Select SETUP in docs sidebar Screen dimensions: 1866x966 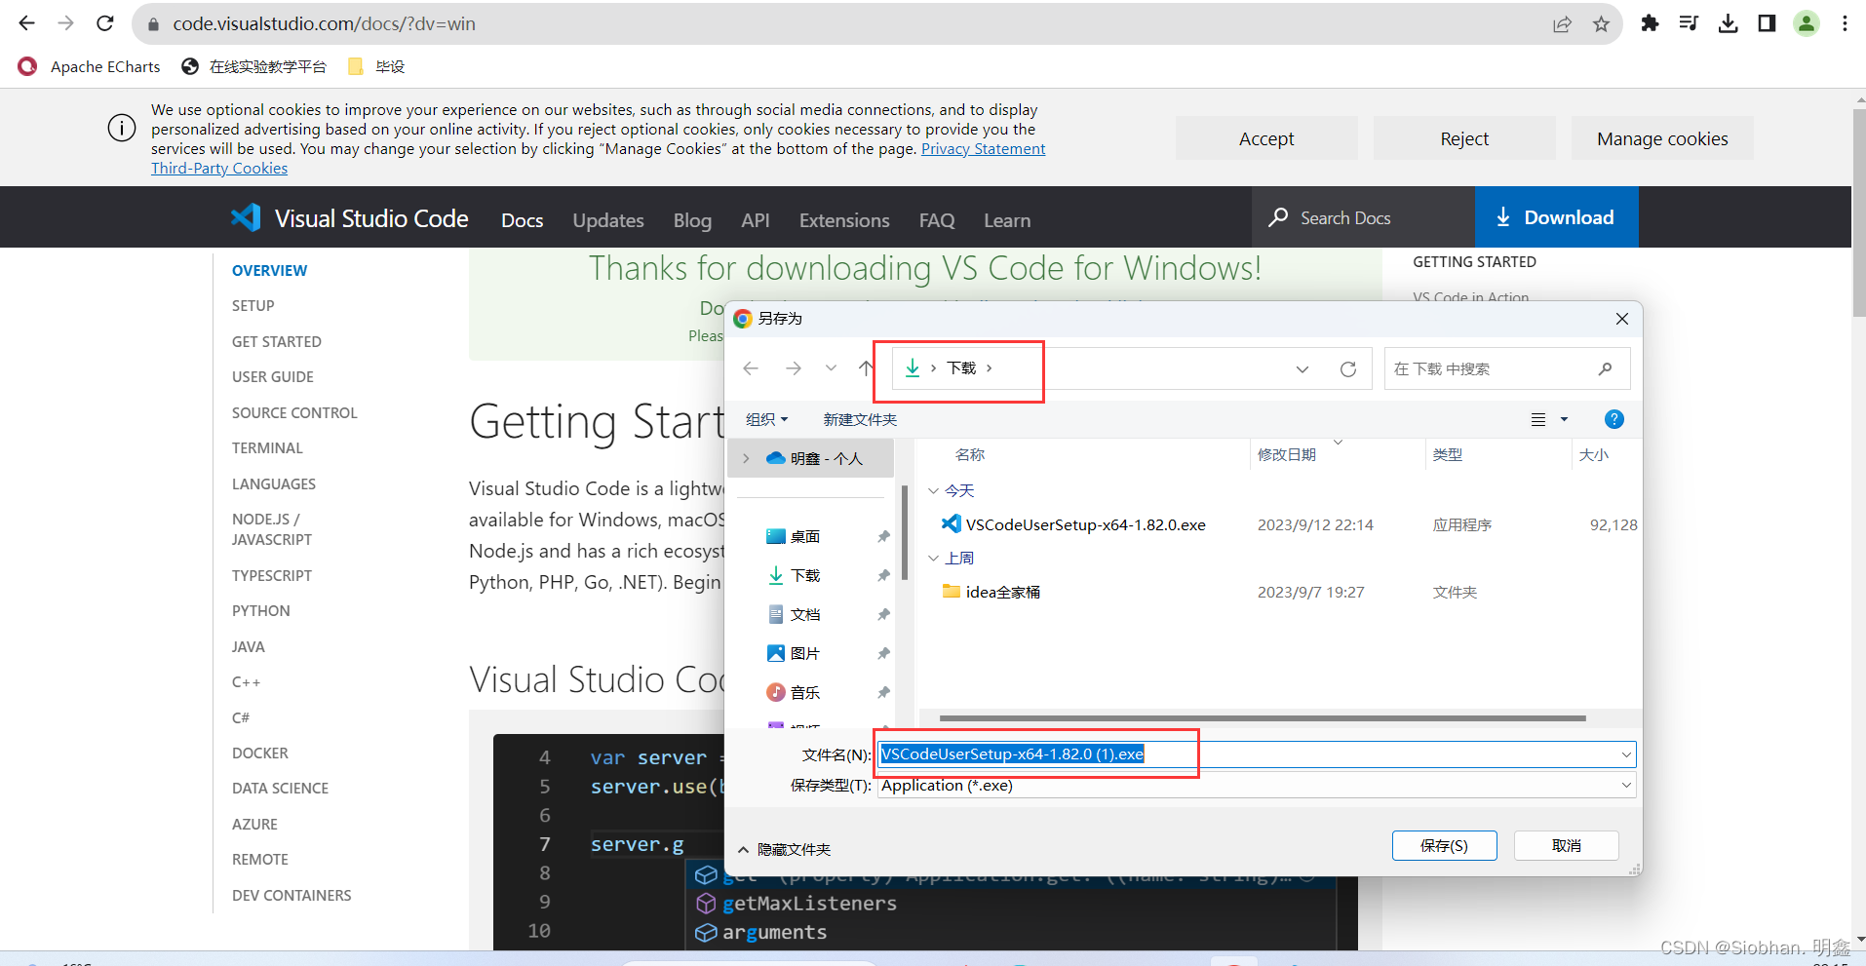[x=253, y=306]
